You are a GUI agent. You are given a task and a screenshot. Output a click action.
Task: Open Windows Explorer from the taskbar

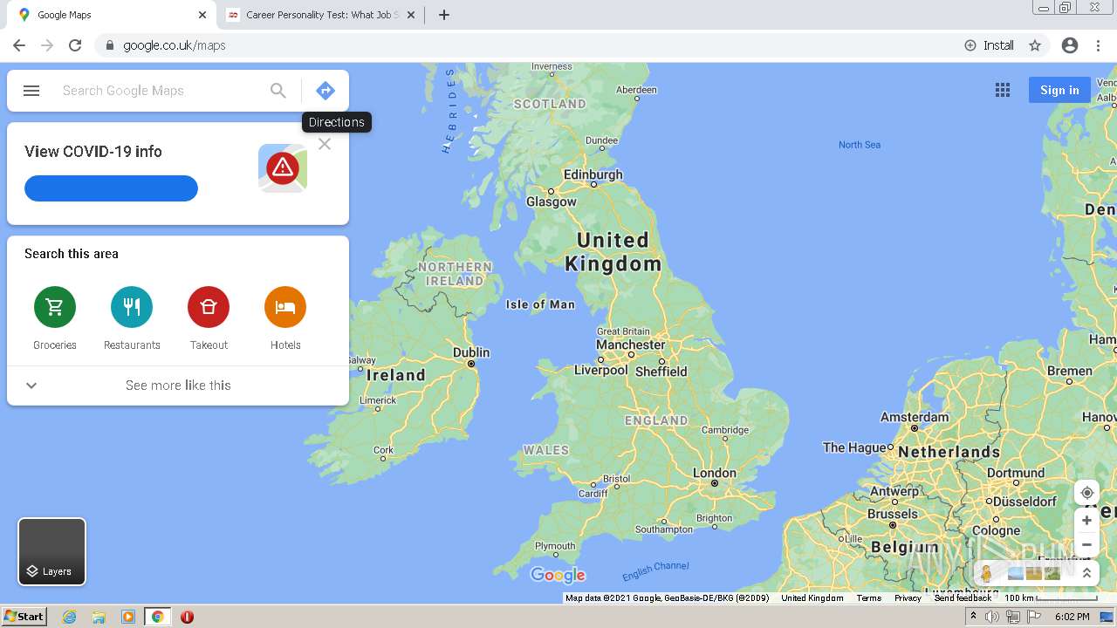tap(99, 617)
